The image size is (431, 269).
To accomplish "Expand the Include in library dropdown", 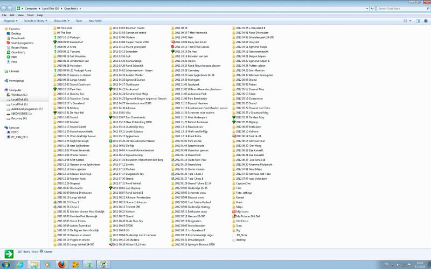I will coord(36,21).
